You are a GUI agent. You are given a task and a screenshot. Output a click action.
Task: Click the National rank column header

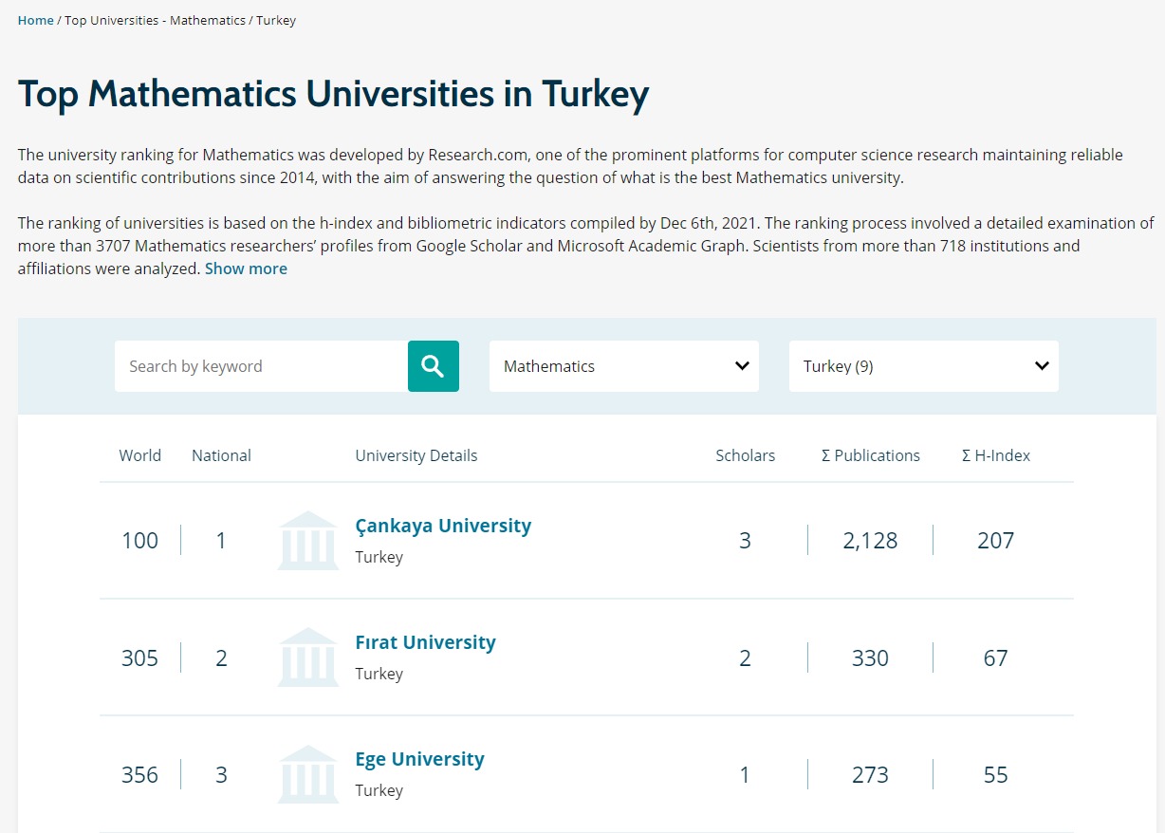tap(221, 455)
